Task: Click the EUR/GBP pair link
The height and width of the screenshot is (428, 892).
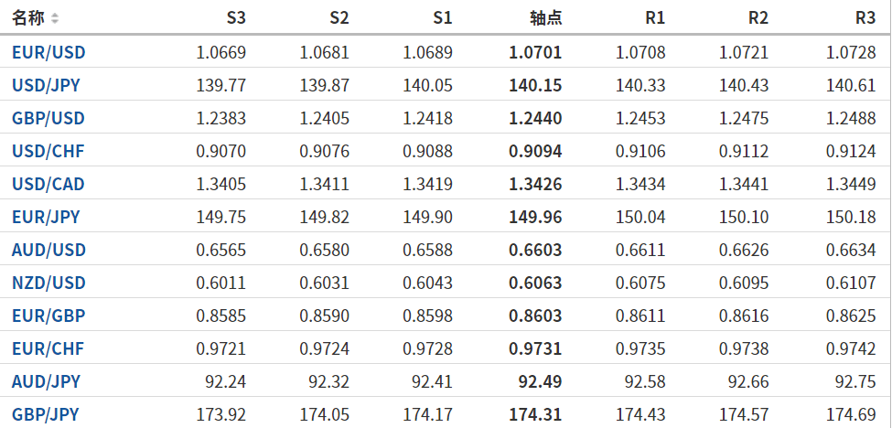Action: click(48, 316)
